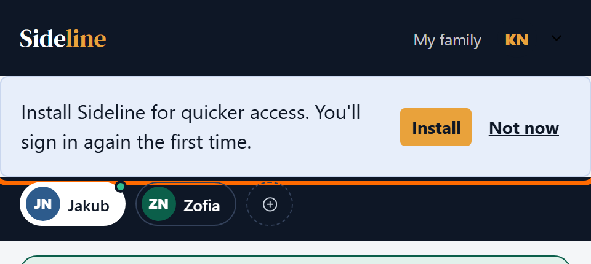This screenshot has width=591, height=264.
Task: Click the dashed circle add button outline
Action: [270, 204]
